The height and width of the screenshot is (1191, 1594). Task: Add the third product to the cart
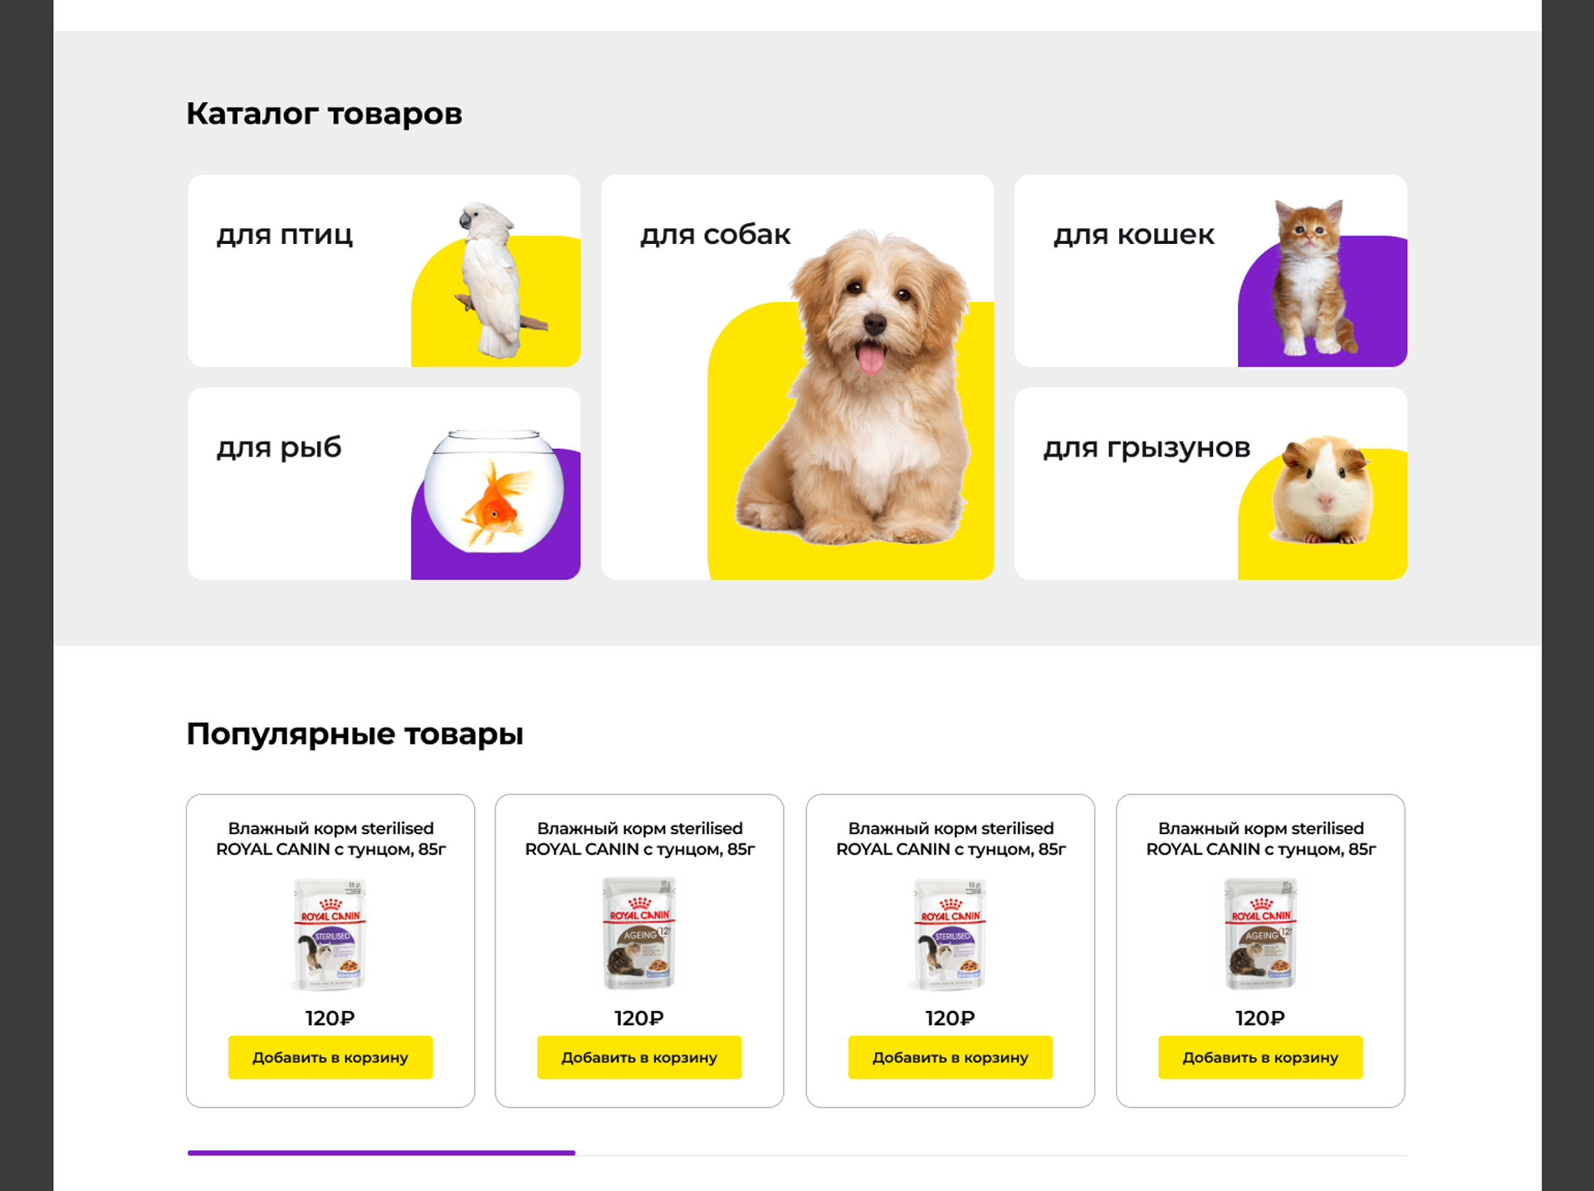[x=950, y=1057]
